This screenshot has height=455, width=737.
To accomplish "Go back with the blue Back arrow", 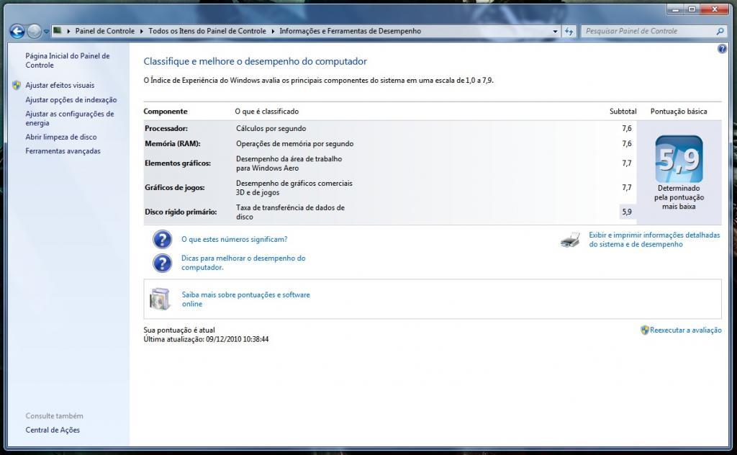I will pyautogui.click(x=17, y=32).
